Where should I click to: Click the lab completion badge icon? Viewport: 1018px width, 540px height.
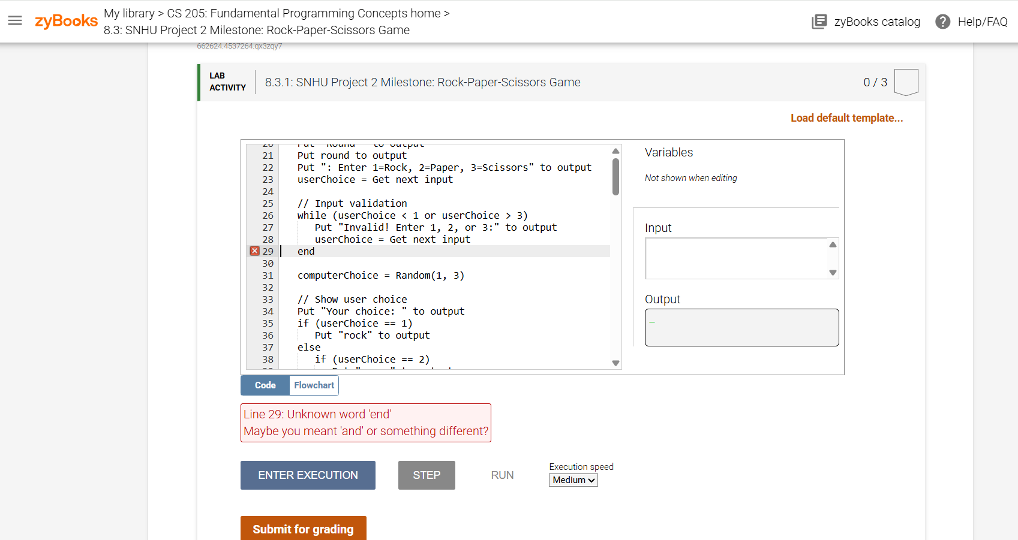pyautogui.click(x=906, y=82)
